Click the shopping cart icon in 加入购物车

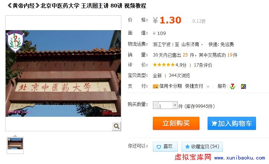click(x=214, y=123)
